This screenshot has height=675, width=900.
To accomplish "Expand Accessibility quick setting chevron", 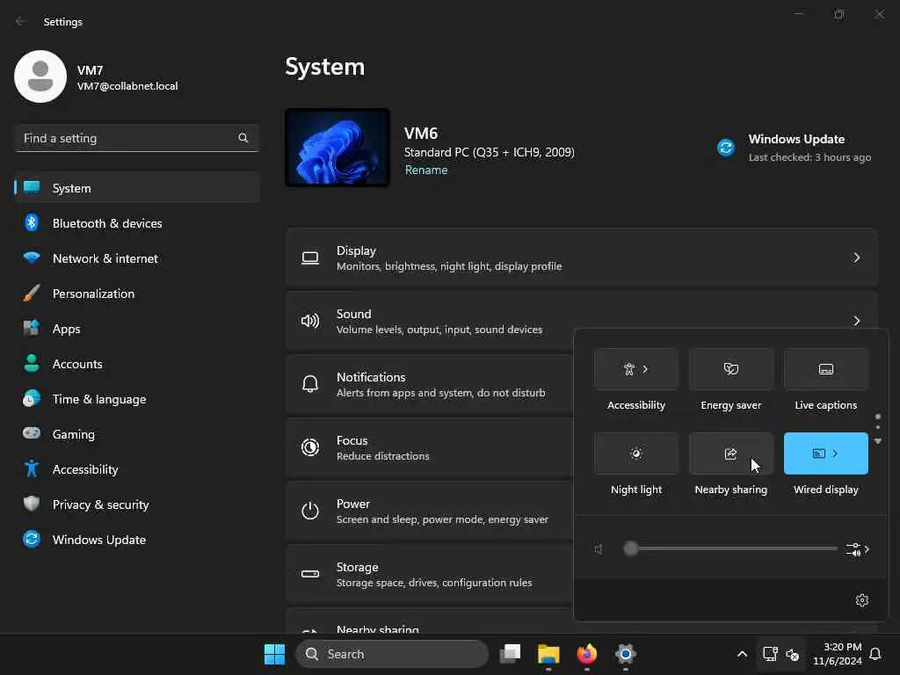I will click(x=645, y=369).
